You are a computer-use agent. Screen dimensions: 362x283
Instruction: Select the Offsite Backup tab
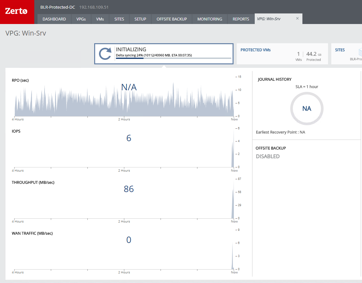(172, 19)
